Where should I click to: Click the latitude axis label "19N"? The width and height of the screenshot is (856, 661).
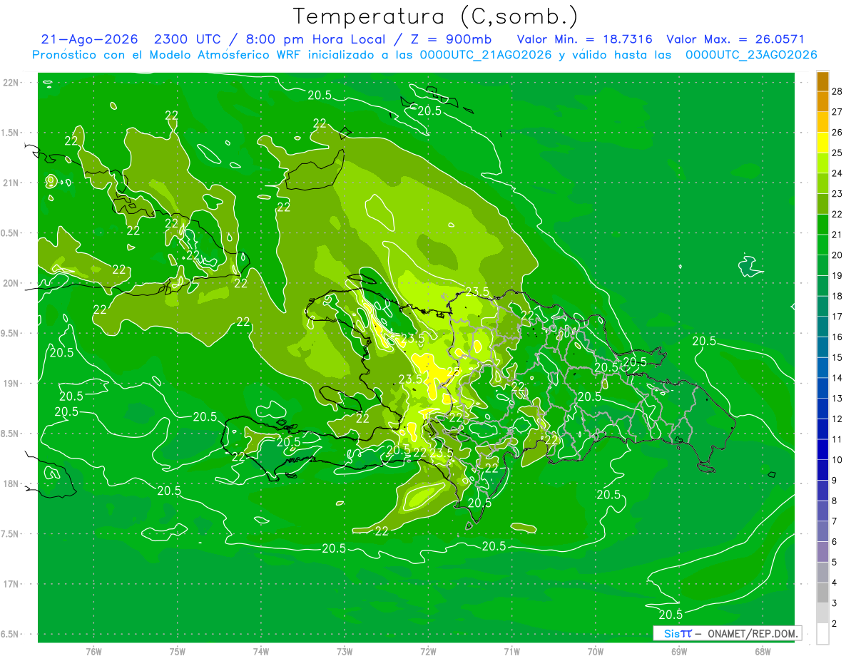11,384
